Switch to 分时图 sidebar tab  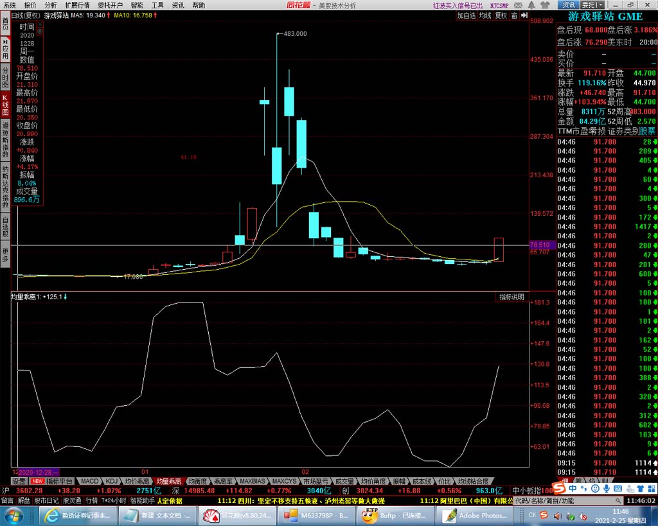pyautogui.click(x=5, y=77)
